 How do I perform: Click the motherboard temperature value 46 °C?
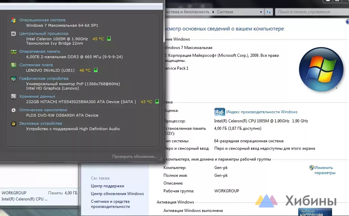click(85, 70)
